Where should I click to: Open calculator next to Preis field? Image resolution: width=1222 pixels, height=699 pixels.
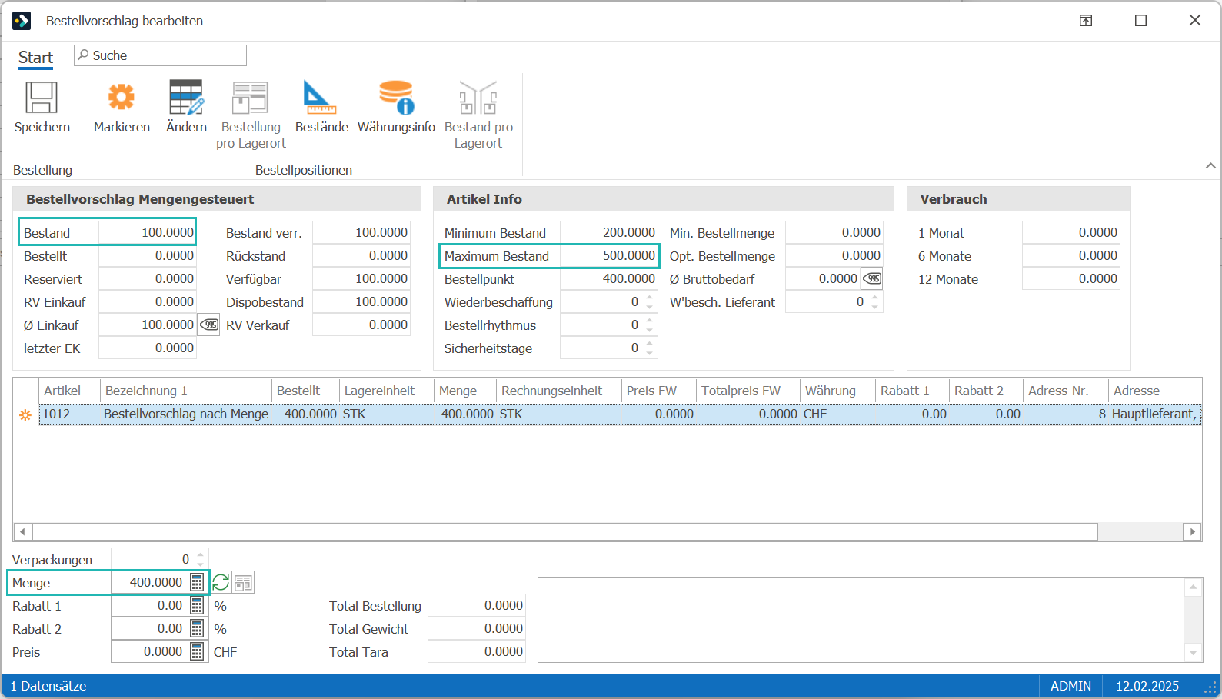pyautogui.click(x=197, y=652)
